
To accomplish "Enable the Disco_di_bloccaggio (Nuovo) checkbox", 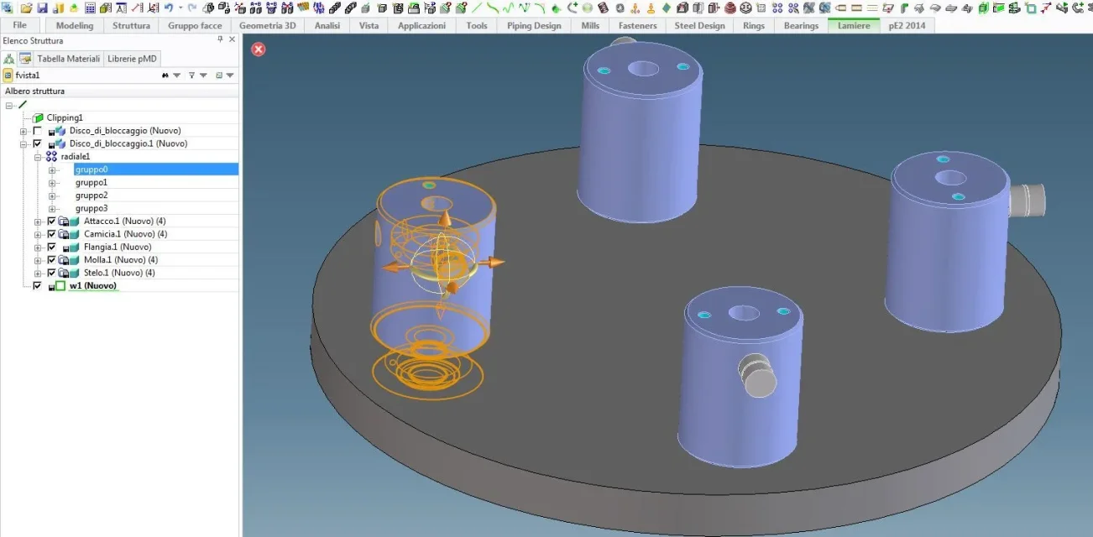I will tap(37, 131).
